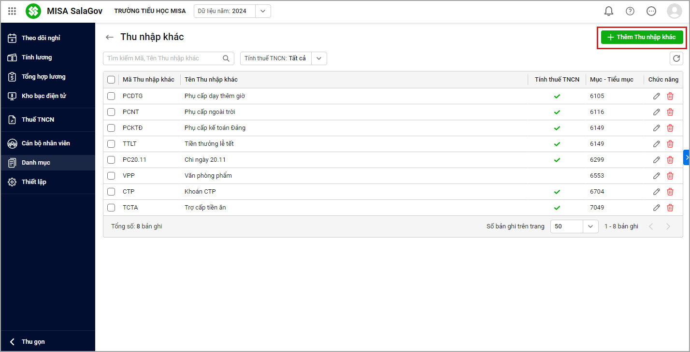Open the more options ellipsis icon
The width and height of the screenshot is (690, 352).
click(651, 11)
